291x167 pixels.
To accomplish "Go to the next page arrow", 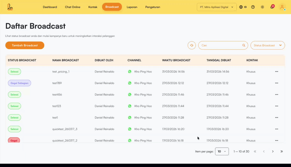I will [273, 151].
